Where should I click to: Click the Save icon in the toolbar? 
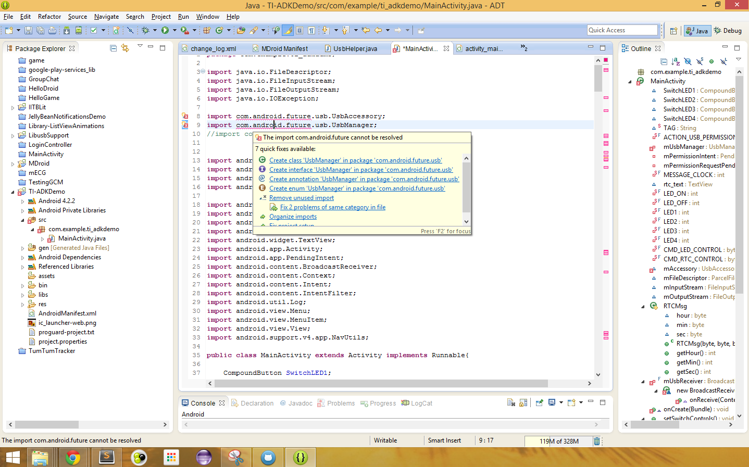click(x=28, y=30)
